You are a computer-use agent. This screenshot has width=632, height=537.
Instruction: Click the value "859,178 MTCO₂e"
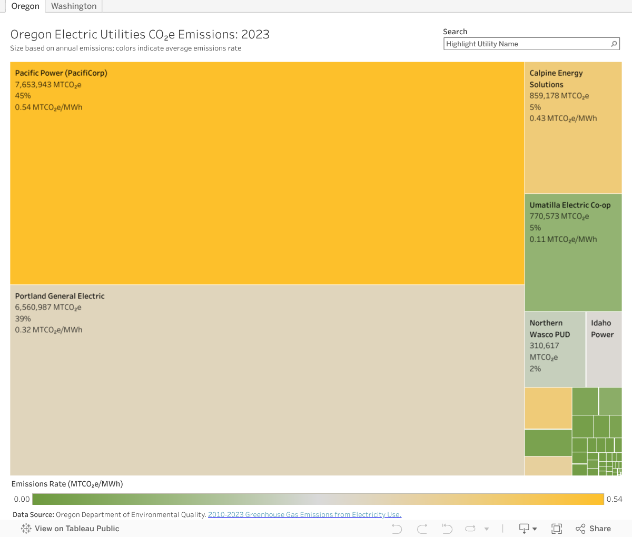pos(559,96)
